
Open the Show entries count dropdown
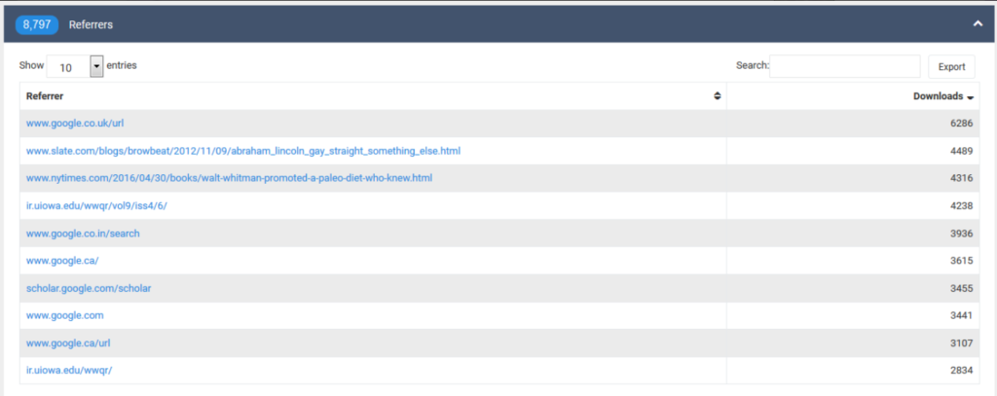75,66
